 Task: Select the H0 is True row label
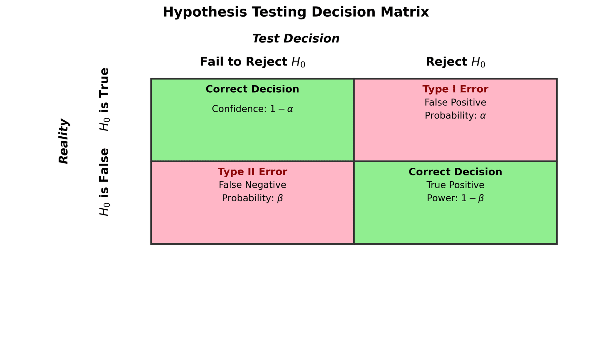(x=104, y=99)
